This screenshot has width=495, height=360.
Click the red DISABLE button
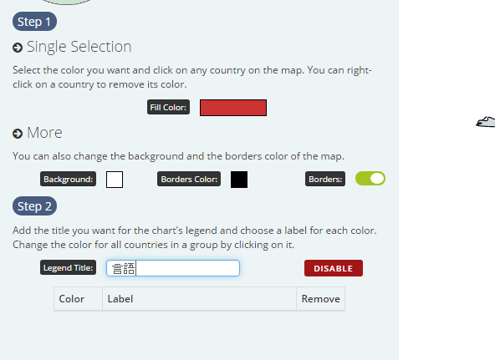click(334, 268)
